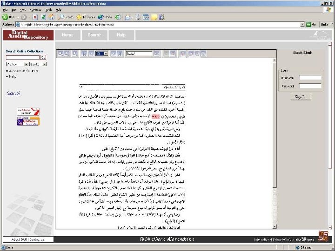Click the LizardTech plug-in badge
335x251 pixels.
point(28,121)
